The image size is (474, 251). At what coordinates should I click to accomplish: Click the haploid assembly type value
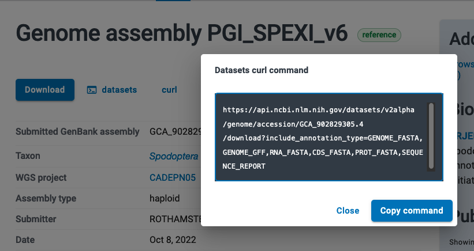pyautogui.click(x=165, y=199)
